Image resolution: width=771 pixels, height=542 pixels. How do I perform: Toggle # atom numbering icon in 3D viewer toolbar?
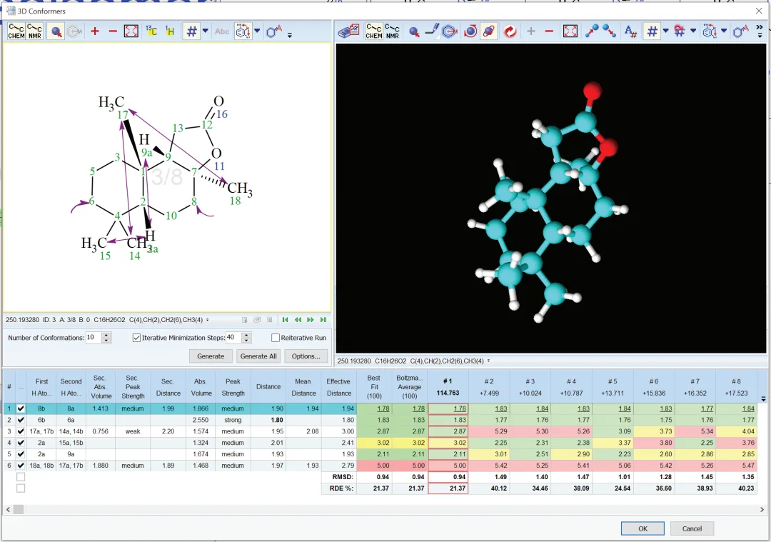click(652, 31)
